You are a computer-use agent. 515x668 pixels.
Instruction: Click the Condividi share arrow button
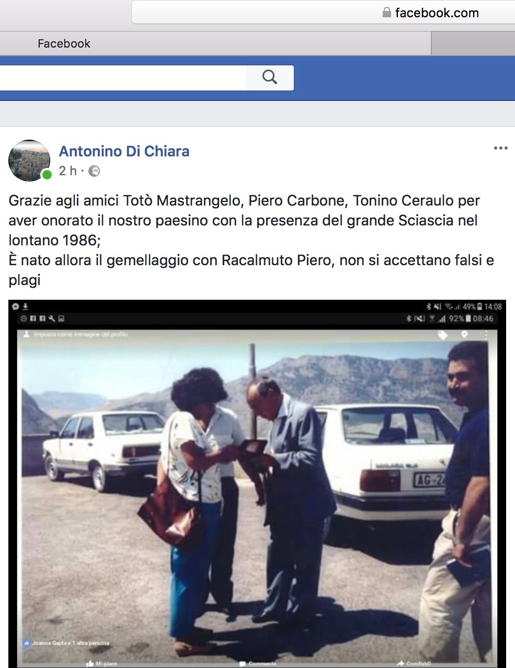pyautogui.click(x=413, y=663)
